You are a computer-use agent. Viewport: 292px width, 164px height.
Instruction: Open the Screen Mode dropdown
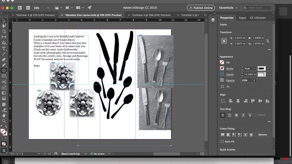click(69, 8)
